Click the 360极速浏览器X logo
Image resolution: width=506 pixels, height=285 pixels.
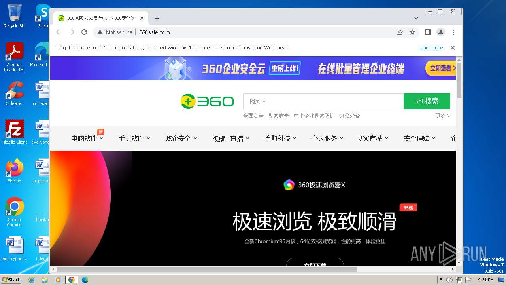coord(314,185)
